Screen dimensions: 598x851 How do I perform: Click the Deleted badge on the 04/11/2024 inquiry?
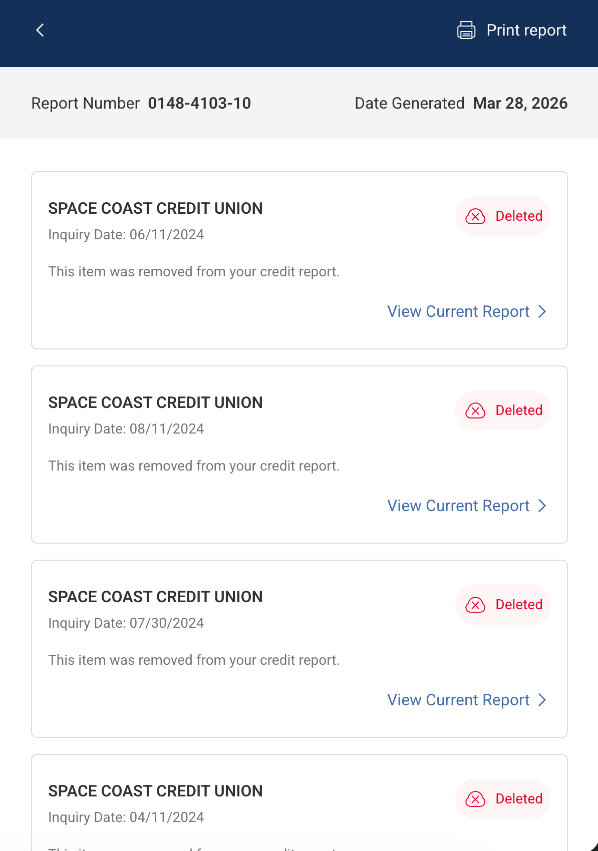503,798
